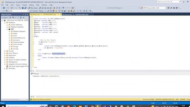Open the Help menu
The height and width of the screenshot is (107, 190).
coord(51,5)
